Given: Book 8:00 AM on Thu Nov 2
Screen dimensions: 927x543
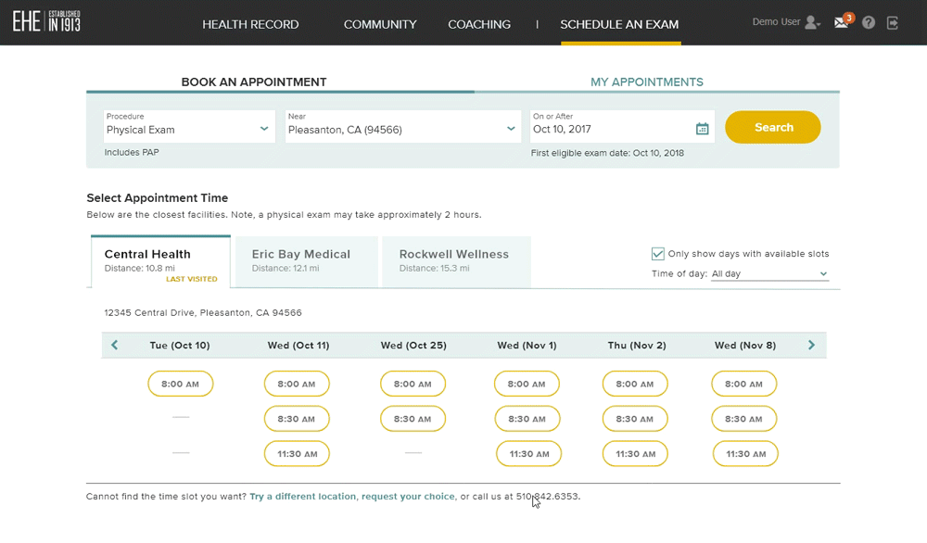Looking at the screenshot, I should click(635, 384).
